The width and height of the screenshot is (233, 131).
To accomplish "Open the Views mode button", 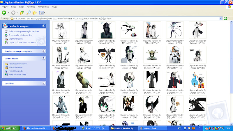I will (x=41, y=13).
